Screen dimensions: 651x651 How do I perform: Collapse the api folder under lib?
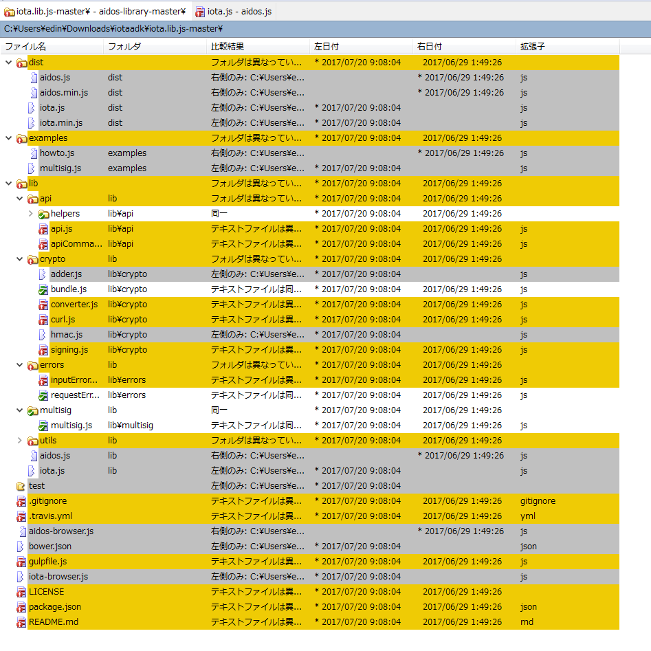pyautogui.click(x=19, y=199)
